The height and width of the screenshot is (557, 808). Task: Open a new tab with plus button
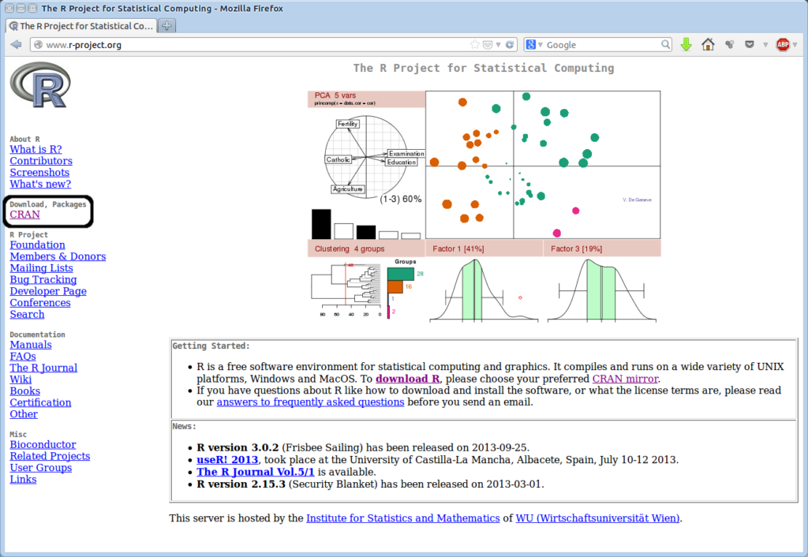(x=166, y=26)
